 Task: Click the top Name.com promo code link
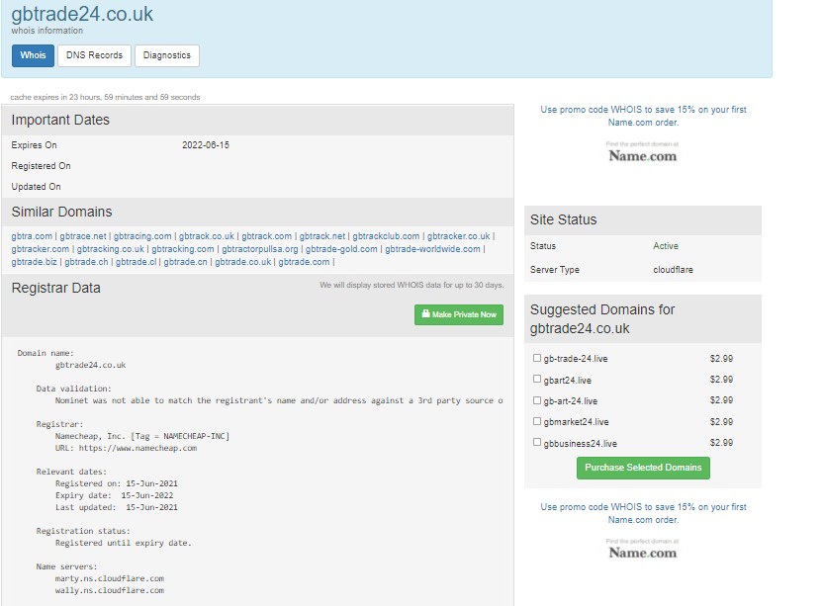pyautogui.click(x=643, y=116)
